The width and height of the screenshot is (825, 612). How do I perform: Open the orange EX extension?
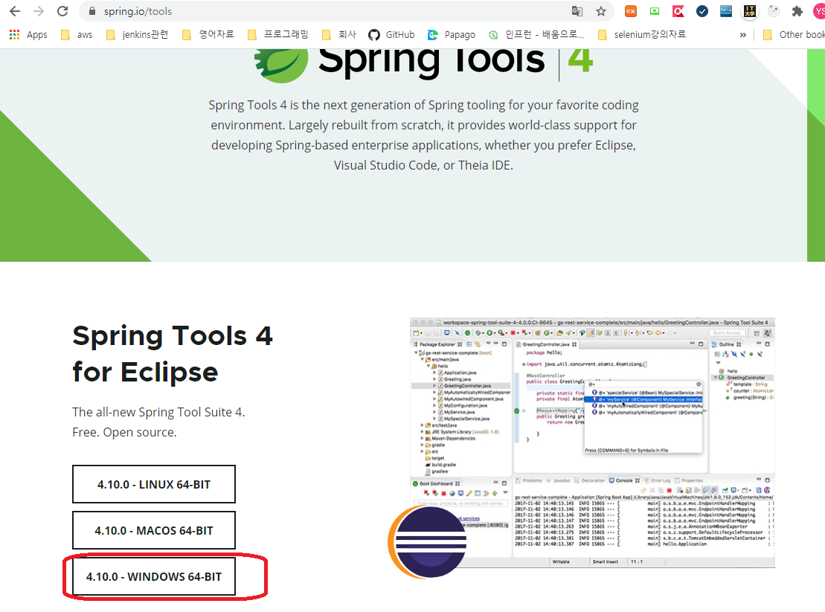coord(630,11)
